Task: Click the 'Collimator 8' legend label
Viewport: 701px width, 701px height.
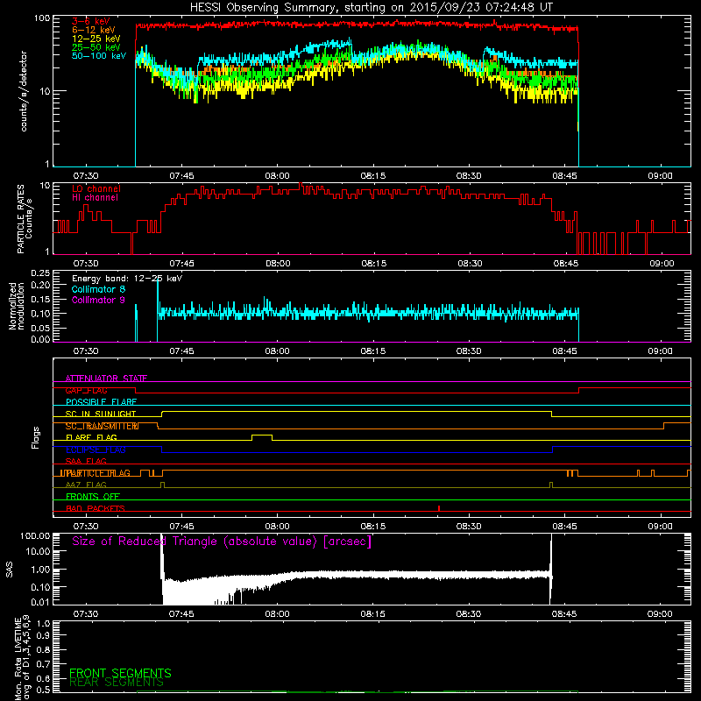Action: 98,289
